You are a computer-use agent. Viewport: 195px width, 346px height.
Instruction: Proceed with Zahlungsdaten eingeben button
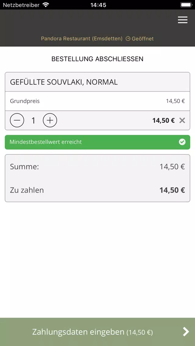[98, 332]
